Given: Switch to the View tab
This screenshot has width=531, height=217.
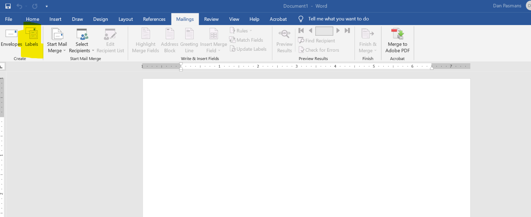Looking at the screenshot, I should coord(234,19).
